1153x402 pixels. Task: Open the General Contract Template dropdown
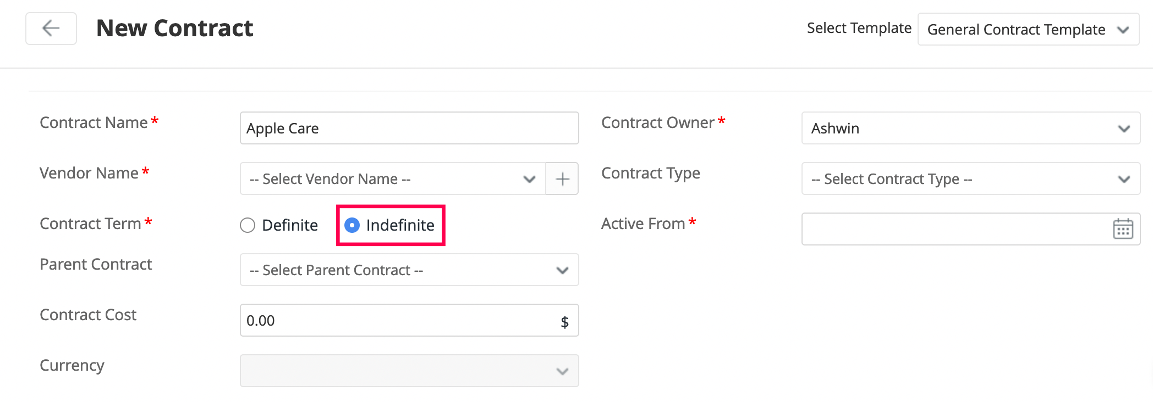[x=1028, y=30]
